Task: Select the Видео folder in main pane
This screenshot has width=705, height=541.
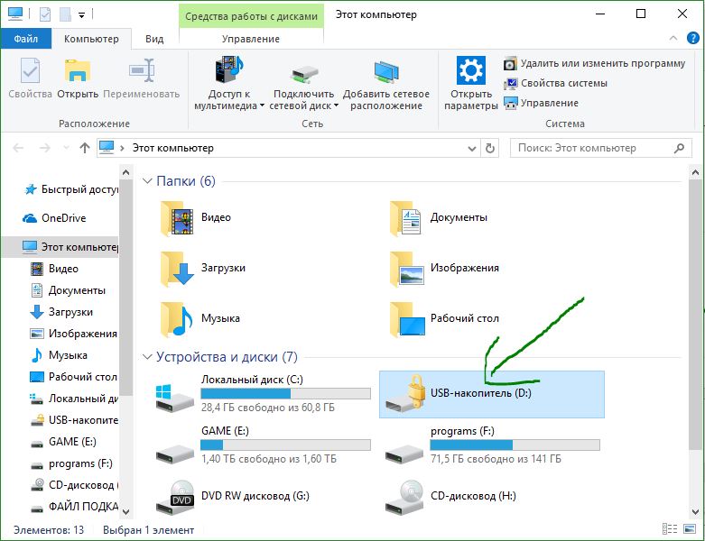Action: pos(197,217)
